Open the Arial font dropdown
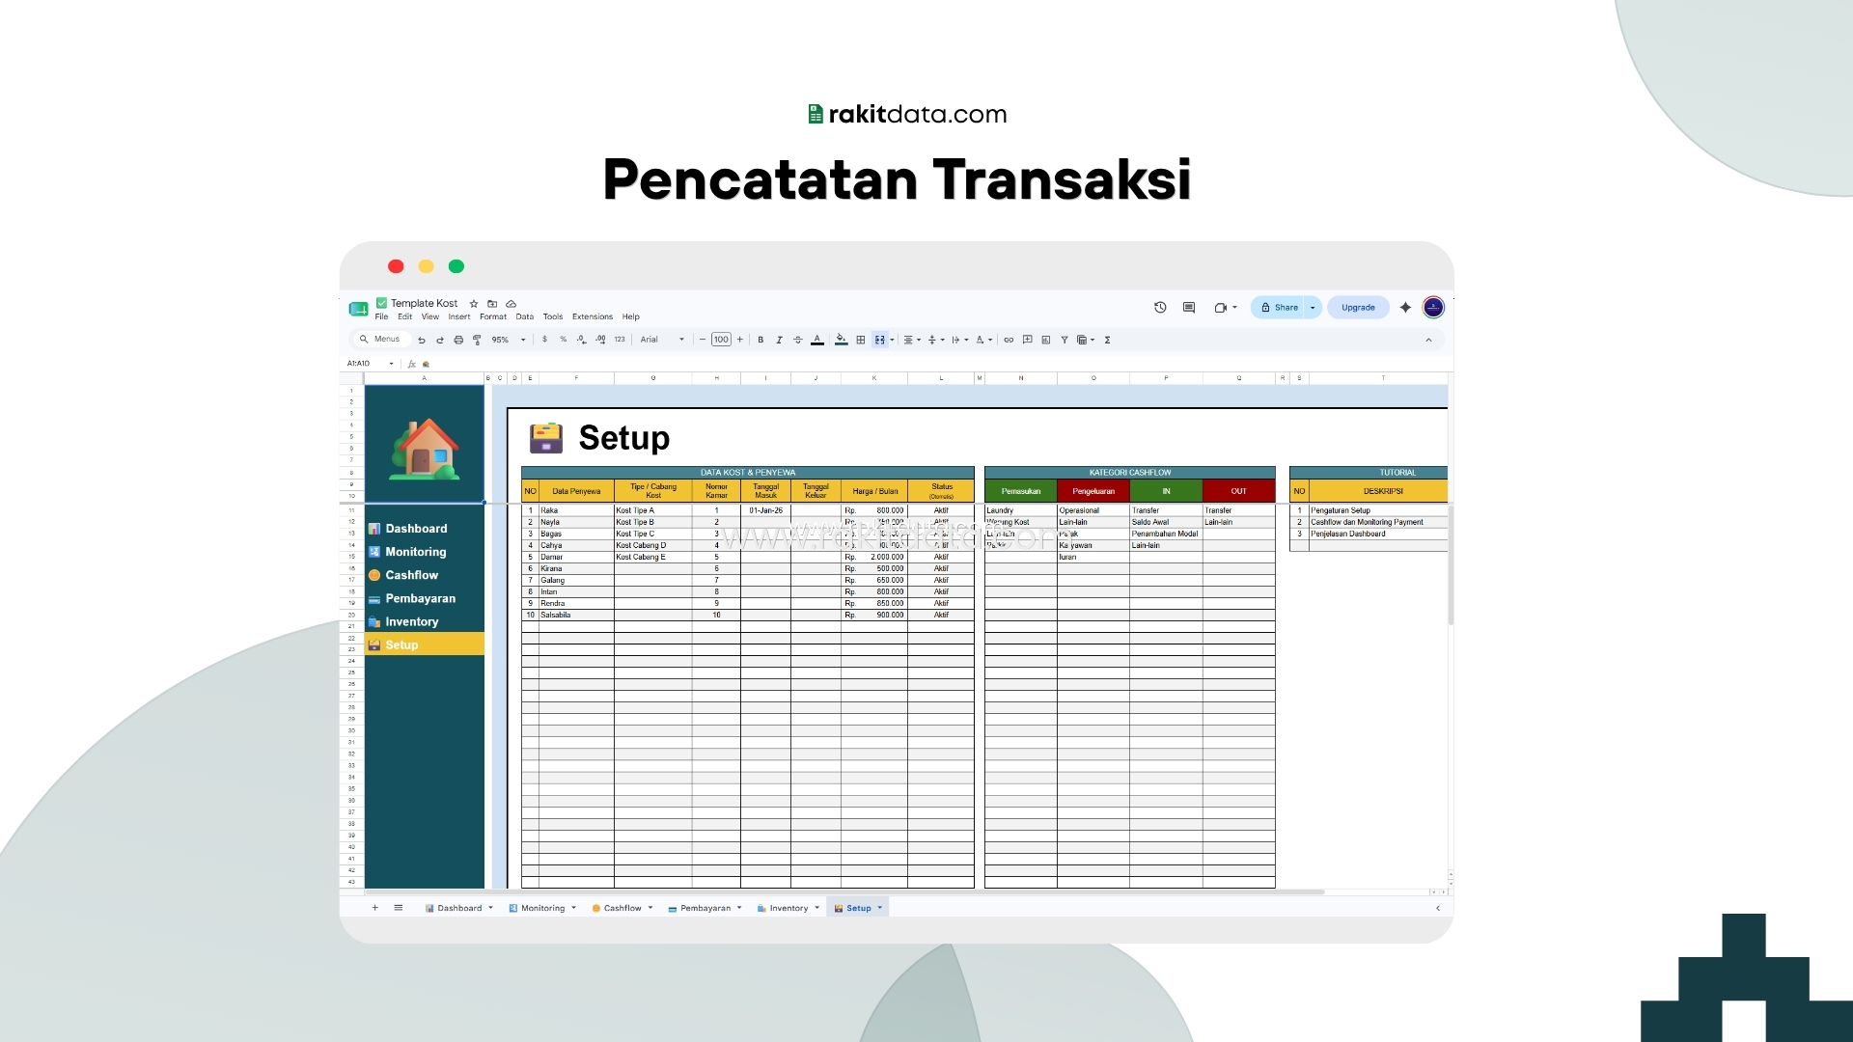The width and height of the screenshot is (1853, 1042). (662, 340)
